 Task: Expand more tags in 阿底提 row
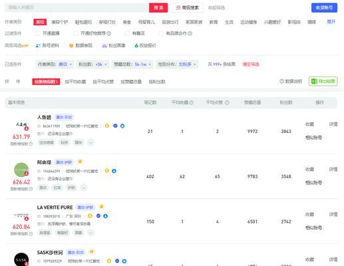point(83,188)
